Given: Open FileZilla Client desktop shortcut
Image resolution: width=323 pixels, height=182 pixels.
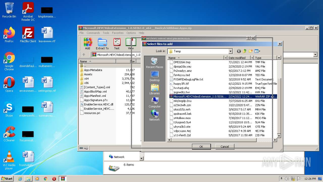Looking at the screenshot, I should [x=28, y=35].
